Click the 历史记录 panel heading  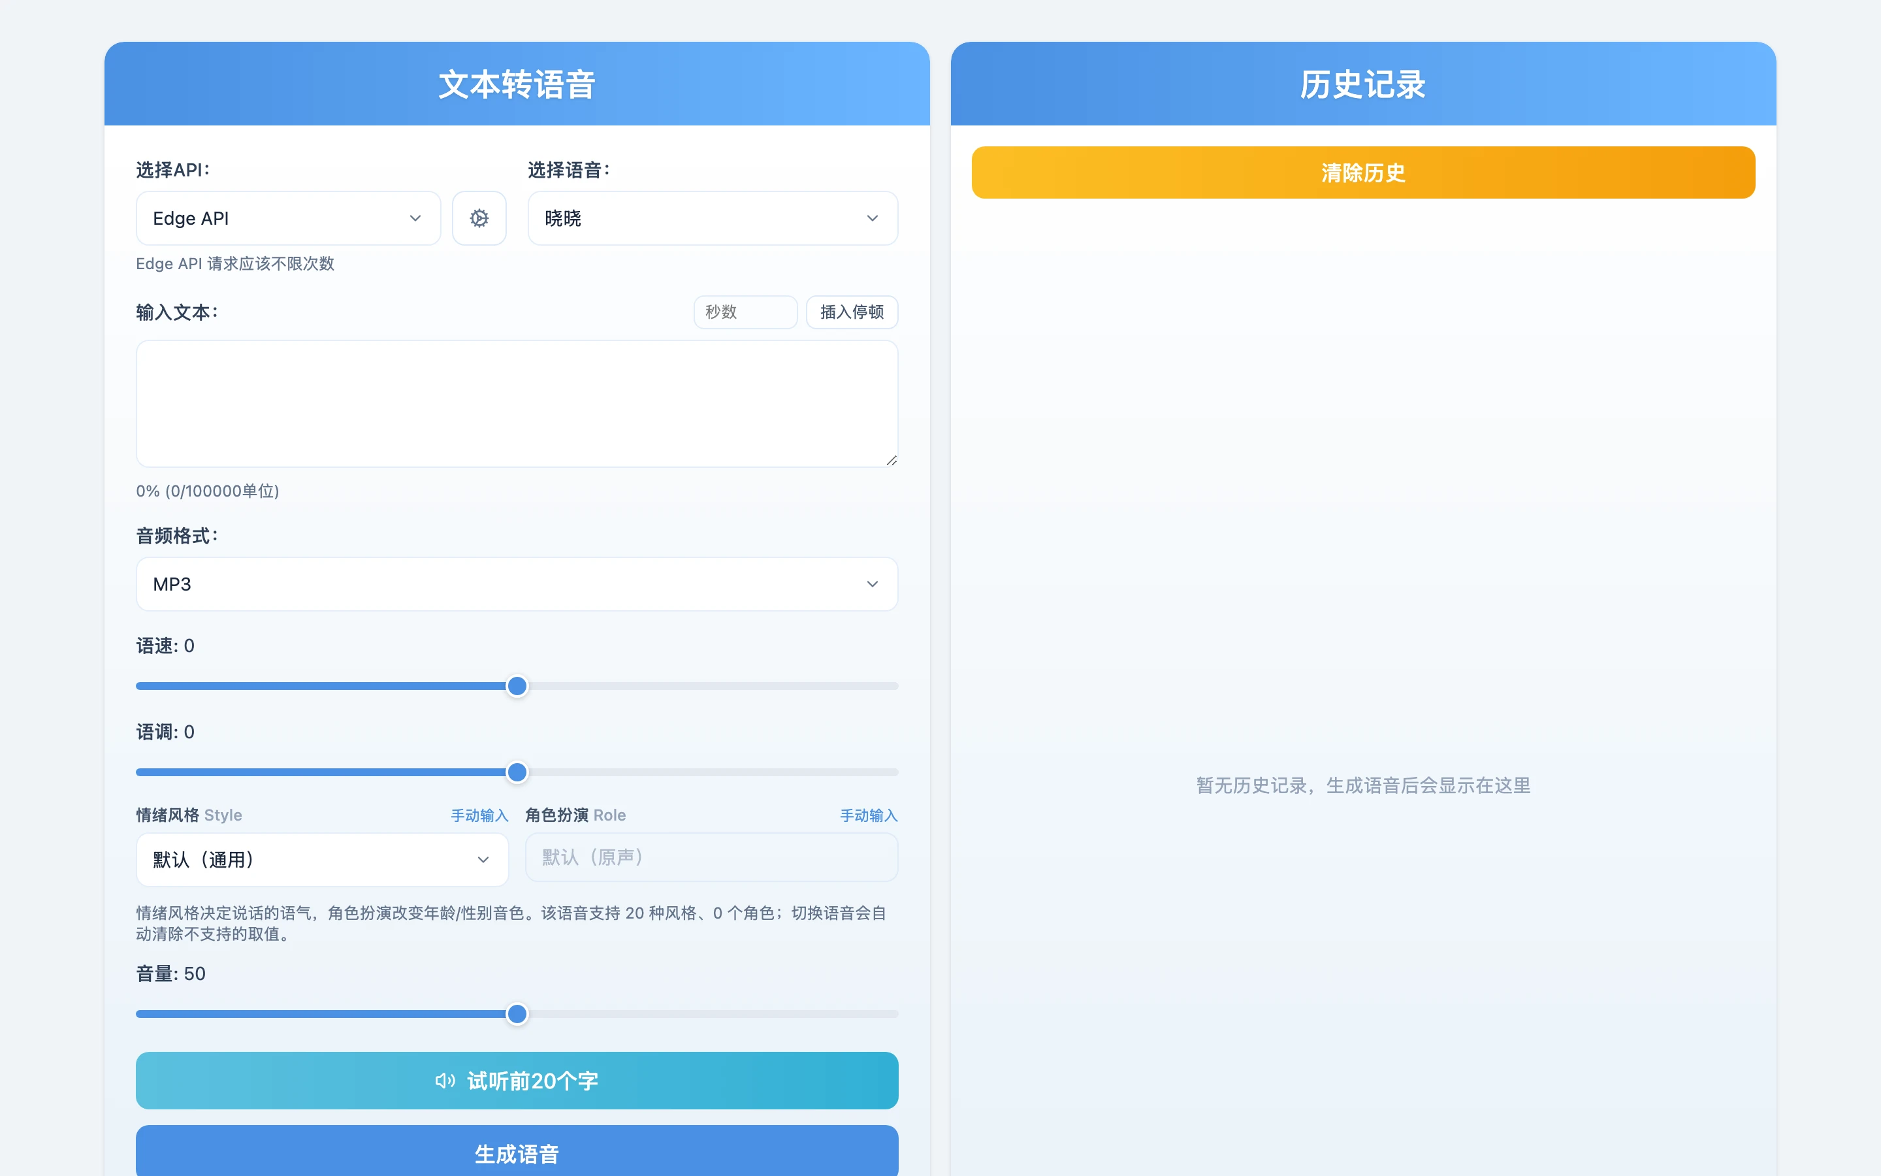[1363, 84]
